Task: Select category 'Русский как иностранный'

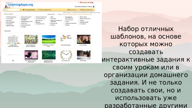Action: coord(69,17)
